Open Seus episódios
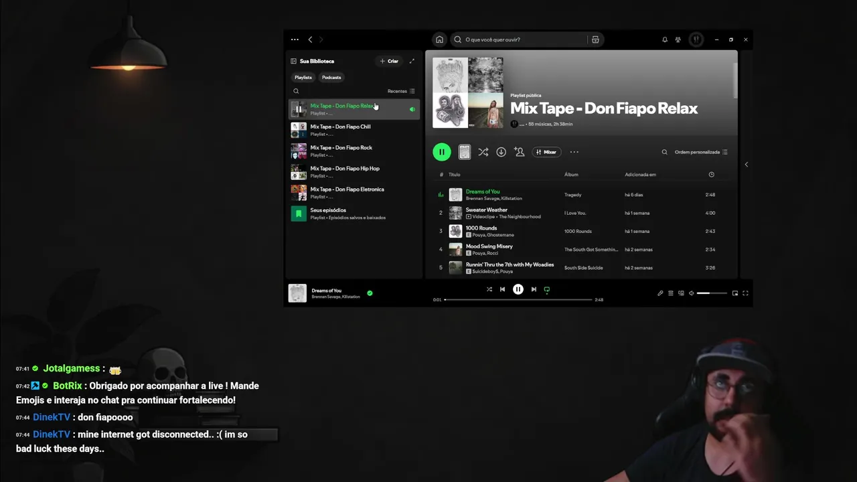Screen dimensions: 857x482 (354, 214)
